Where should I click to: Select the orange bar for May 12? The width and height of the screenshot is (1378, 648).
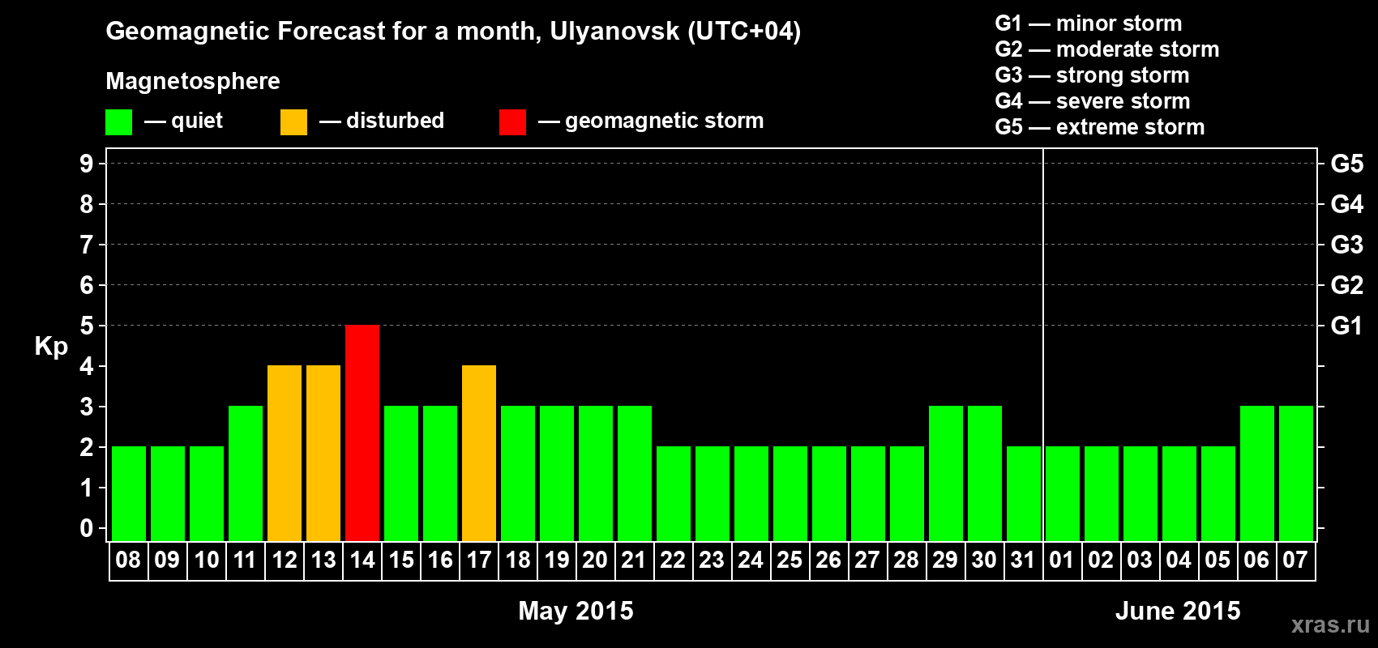[285, 453]
